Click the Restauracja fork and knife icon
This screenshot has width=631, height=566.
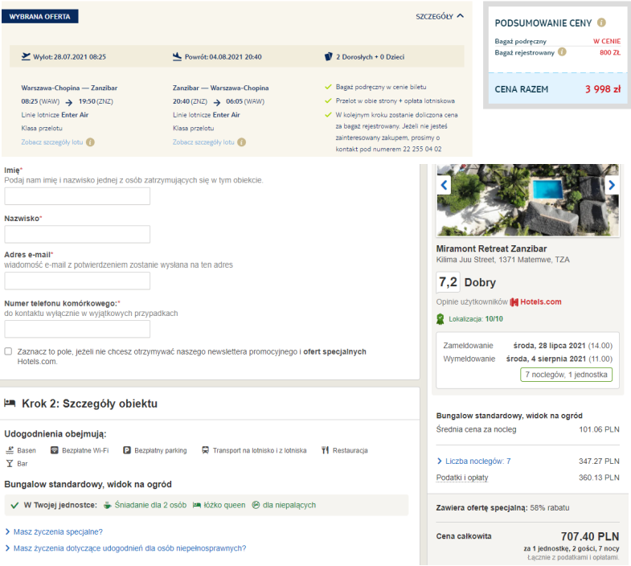coord(326,450)
